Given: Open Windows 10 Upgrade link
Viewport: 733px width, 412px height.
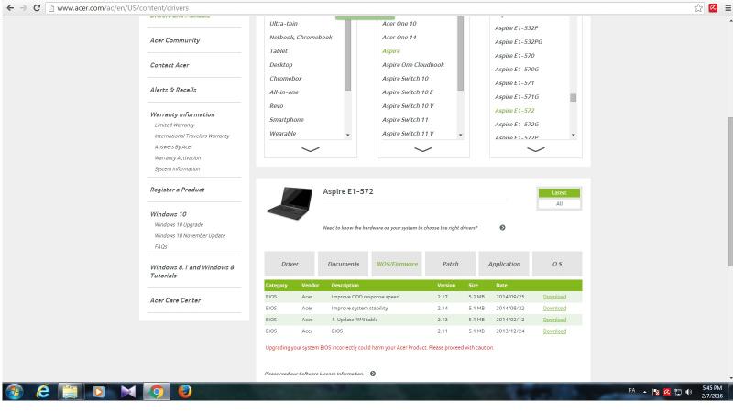Looking at the screenshot, I should (179, 224).
